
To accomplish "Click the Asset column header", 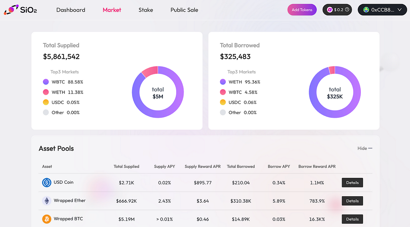I will click(x=47, y=167).
